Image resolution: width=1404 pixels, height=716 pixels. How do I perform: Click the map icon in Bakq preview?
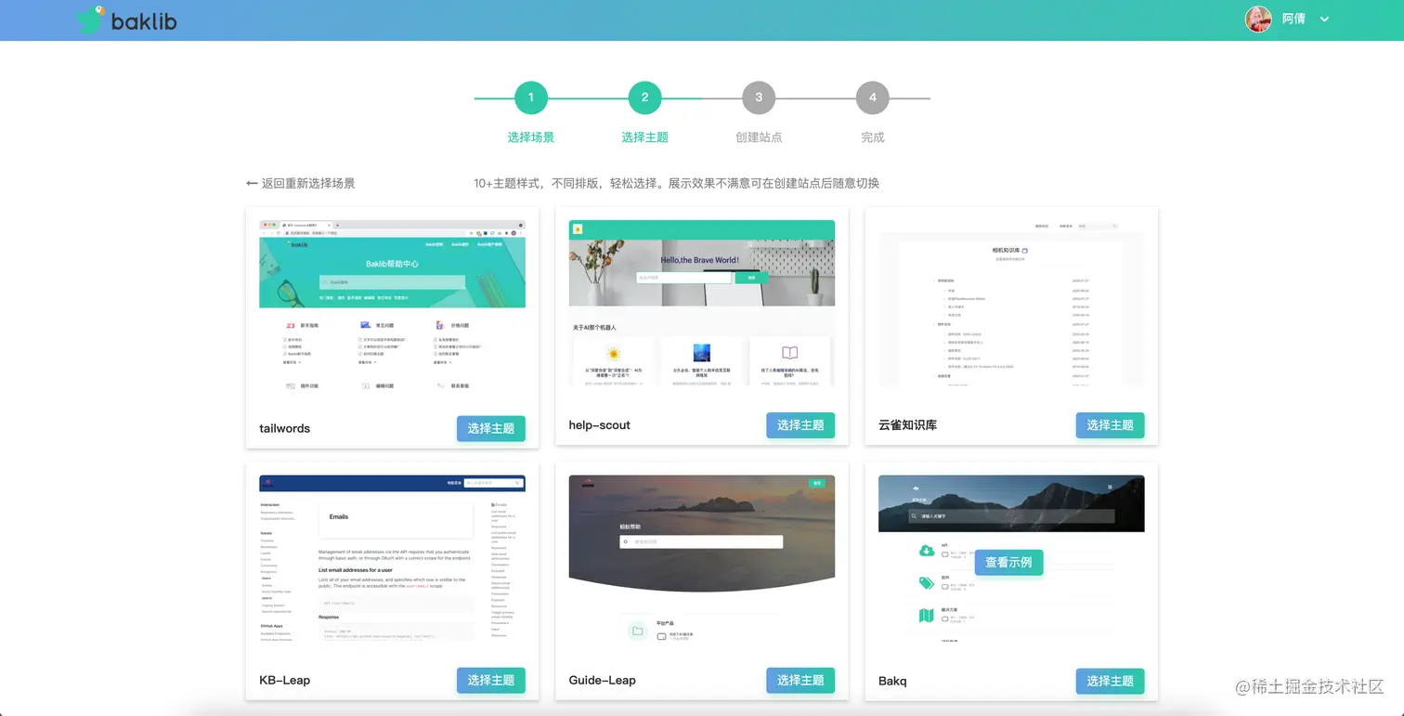coord(926,615)
